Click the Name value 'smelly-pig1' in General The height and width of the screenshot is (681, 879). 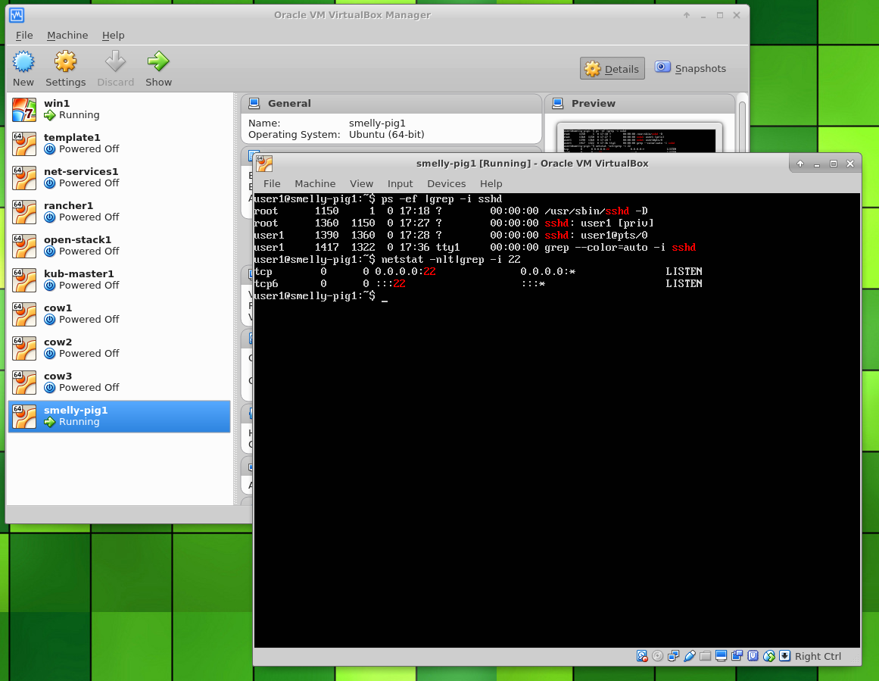click(x=377, y=123)
